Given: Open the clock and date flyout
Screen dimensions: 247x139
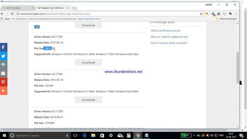Looking at the screenshot, I should [231, 136].
